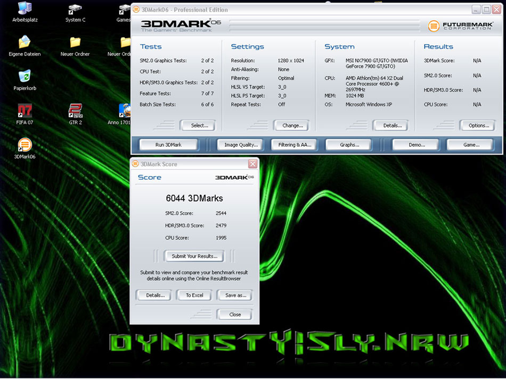Image resolution: width=506 pixels, height=379 pixels.
Task: Select the first Neuer Ordner folder
Action: tap(75, 46)
